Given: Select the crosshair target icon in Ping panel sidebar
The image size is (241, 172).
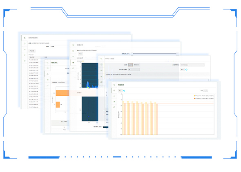Looking at the screenshot, I should click(x=101, y=65).
